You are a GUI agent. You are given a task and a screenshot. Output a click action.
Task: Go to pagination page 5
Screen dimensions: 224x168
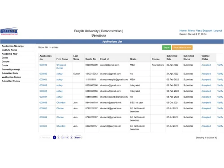click(x=72, y=138)
